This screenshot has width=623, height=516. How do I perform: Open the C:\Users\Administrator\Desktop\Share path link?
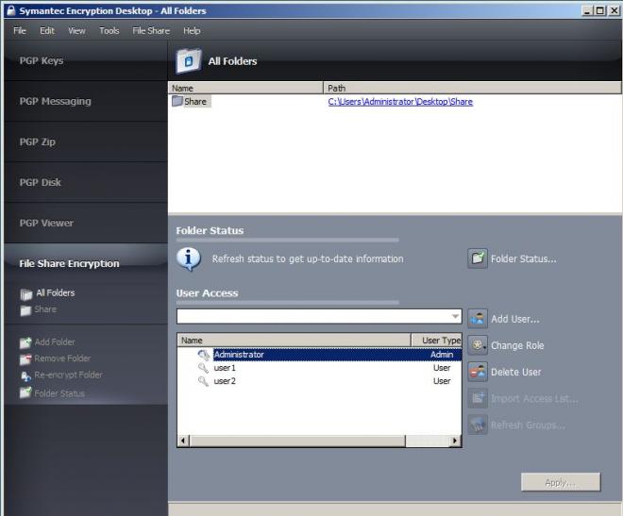400,102
